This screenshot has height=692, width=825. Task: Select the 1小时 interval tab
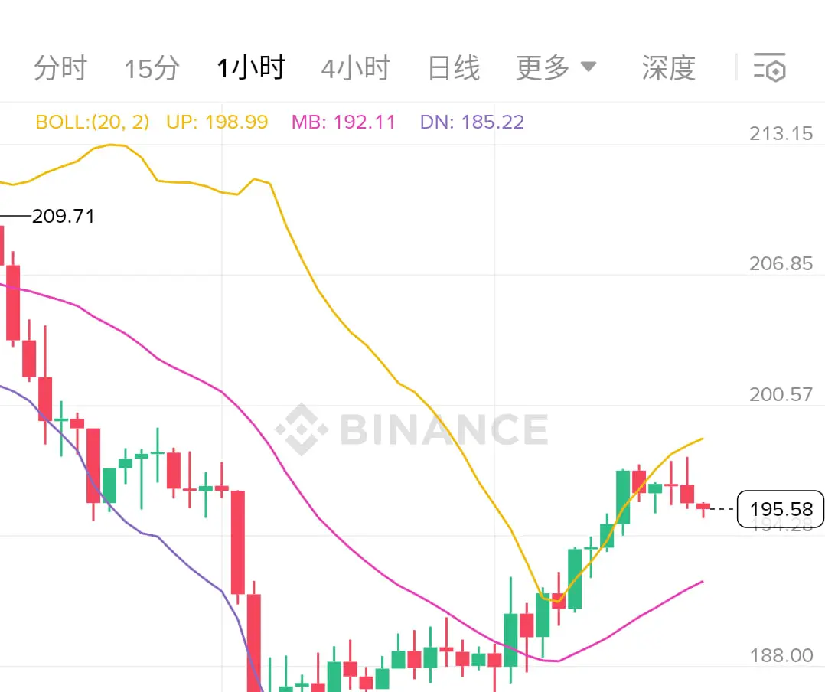tap(251, 68)
